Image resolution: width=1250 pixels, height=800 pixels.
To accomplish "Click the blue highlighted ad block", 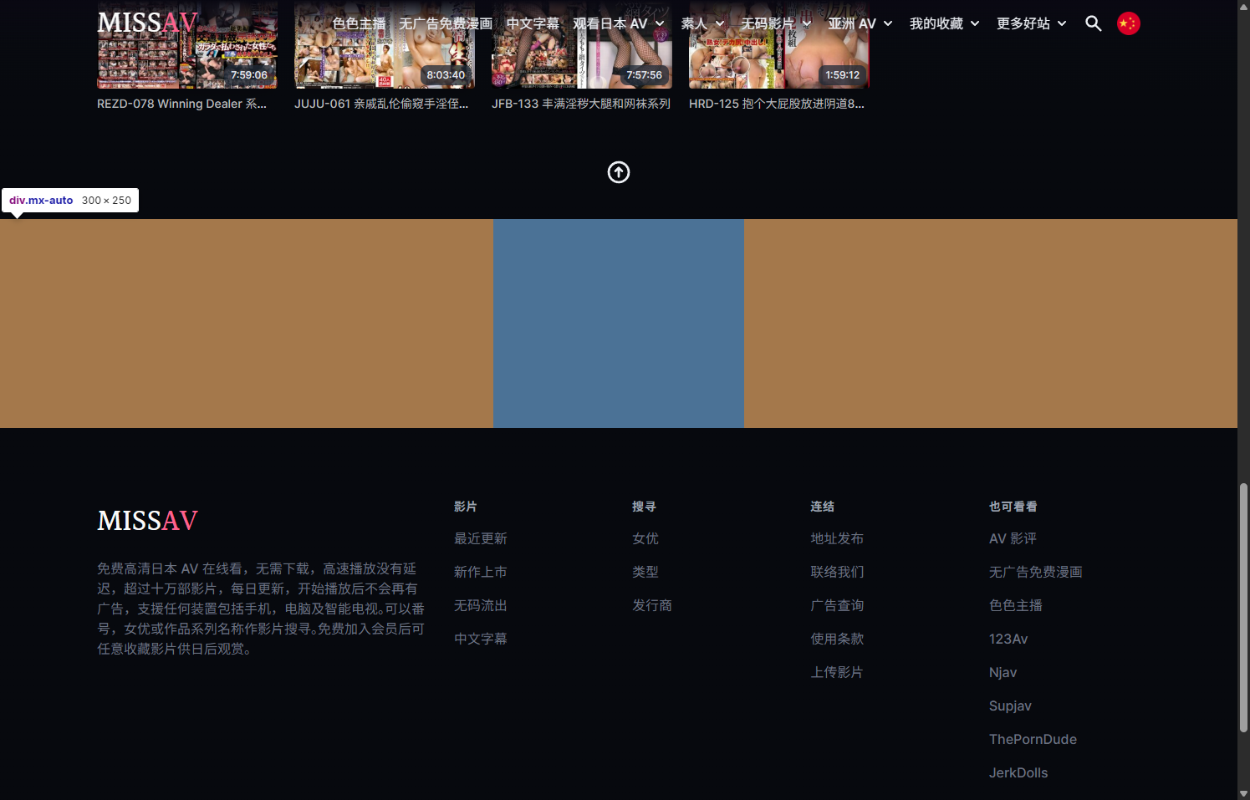I will pyautogui.click(x=618, y=324).
